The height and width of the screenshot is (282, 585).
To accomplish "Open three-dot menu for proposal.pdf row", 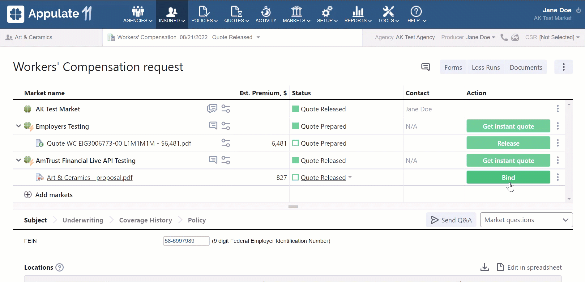I will 558,177.
